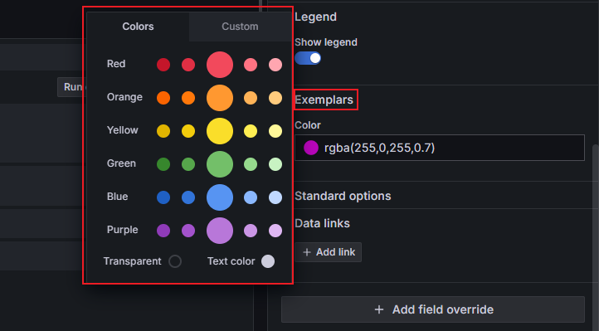Toggle the Show legend switch
Image resolution: width=599 pixels, height=331 pixels.
pos(308,58)
